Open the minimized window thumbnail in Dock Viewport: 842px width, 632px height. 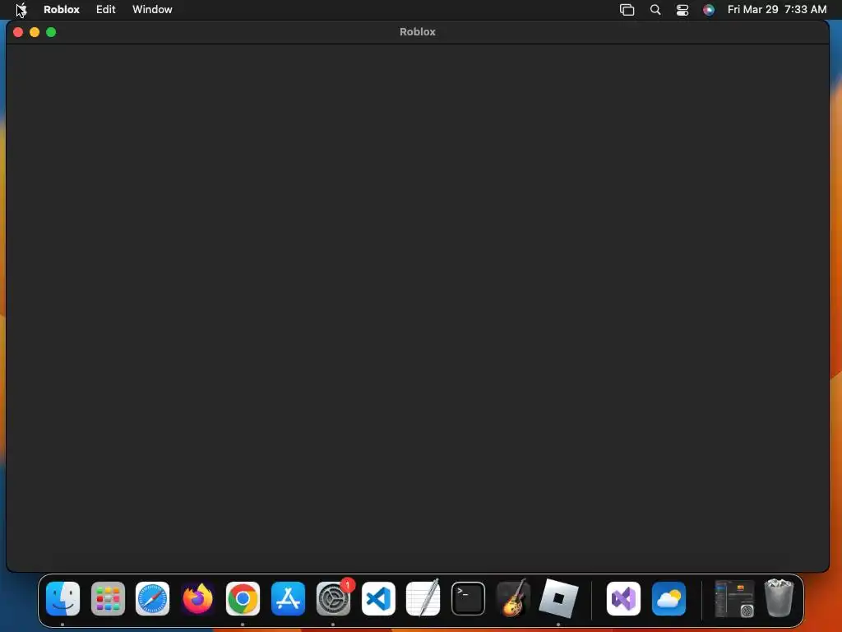(x=734, y=598)
